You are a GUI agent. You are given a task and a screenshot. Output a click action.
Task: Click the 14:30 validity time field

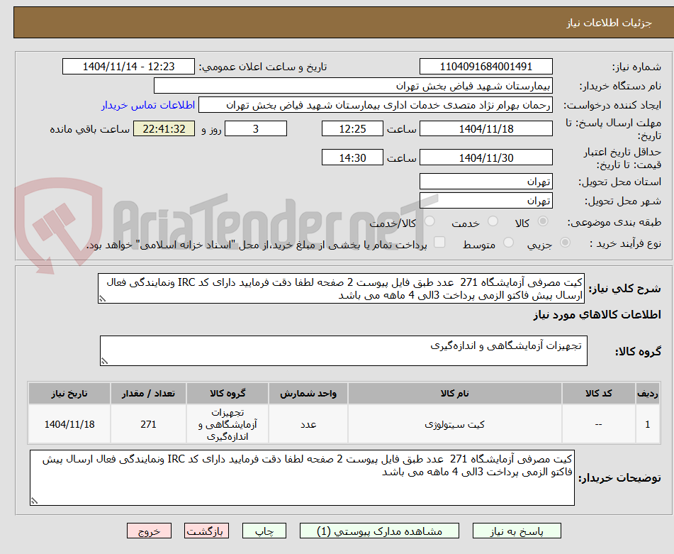(x=352, y=157)
